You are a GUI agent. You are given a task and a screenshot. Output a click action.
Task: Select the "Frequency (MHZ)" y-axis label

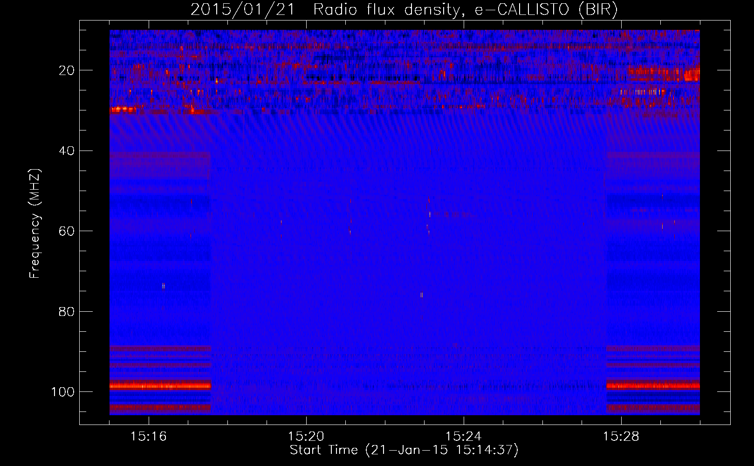pos(35,223)
